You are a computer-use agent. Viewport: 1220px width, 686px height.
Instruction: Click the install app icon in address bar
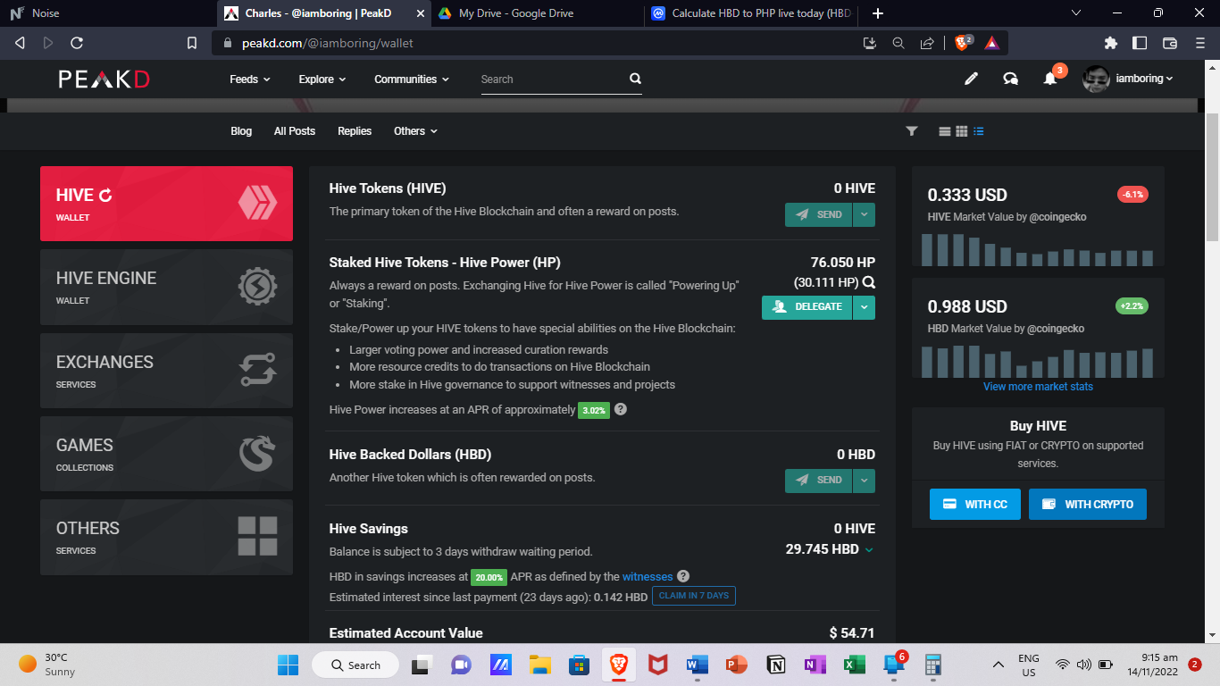click(870, 43)
